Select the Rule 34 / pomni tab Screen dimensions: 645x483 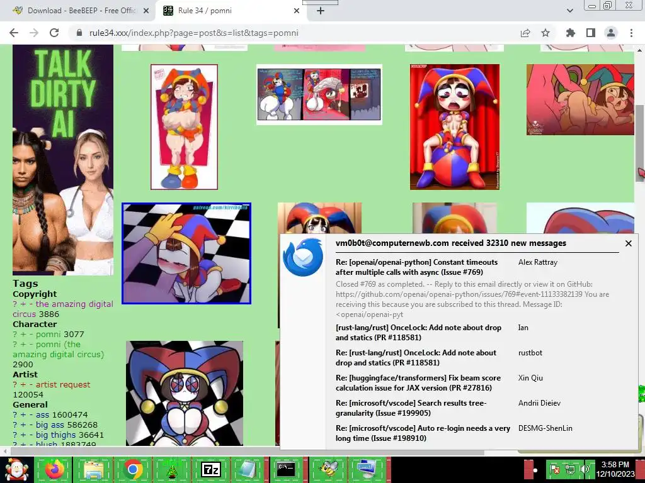[x=231, y=11]
